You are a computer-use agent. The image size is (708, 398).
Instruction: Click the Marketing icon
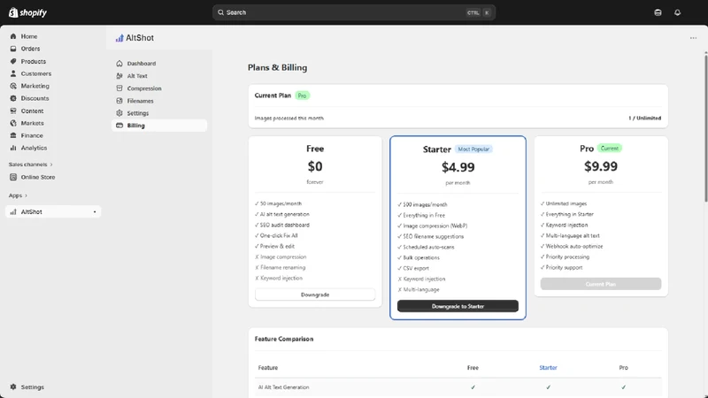(13, 86)
